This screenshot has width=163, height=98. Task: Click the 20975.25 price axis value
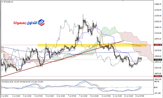pyautogui.click(x=158, y=39)
